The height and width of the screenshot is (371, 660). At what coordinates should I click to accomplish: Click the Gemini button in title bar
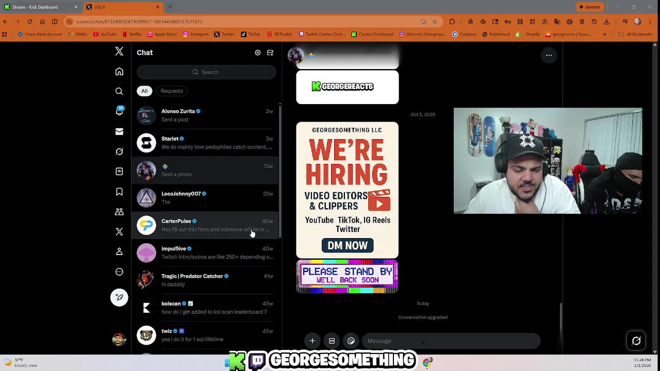coord(589,7)
